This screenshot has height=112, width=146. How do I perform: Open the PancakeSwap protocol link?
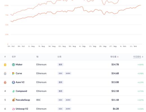pyautogui.click(x=23, y=100)
